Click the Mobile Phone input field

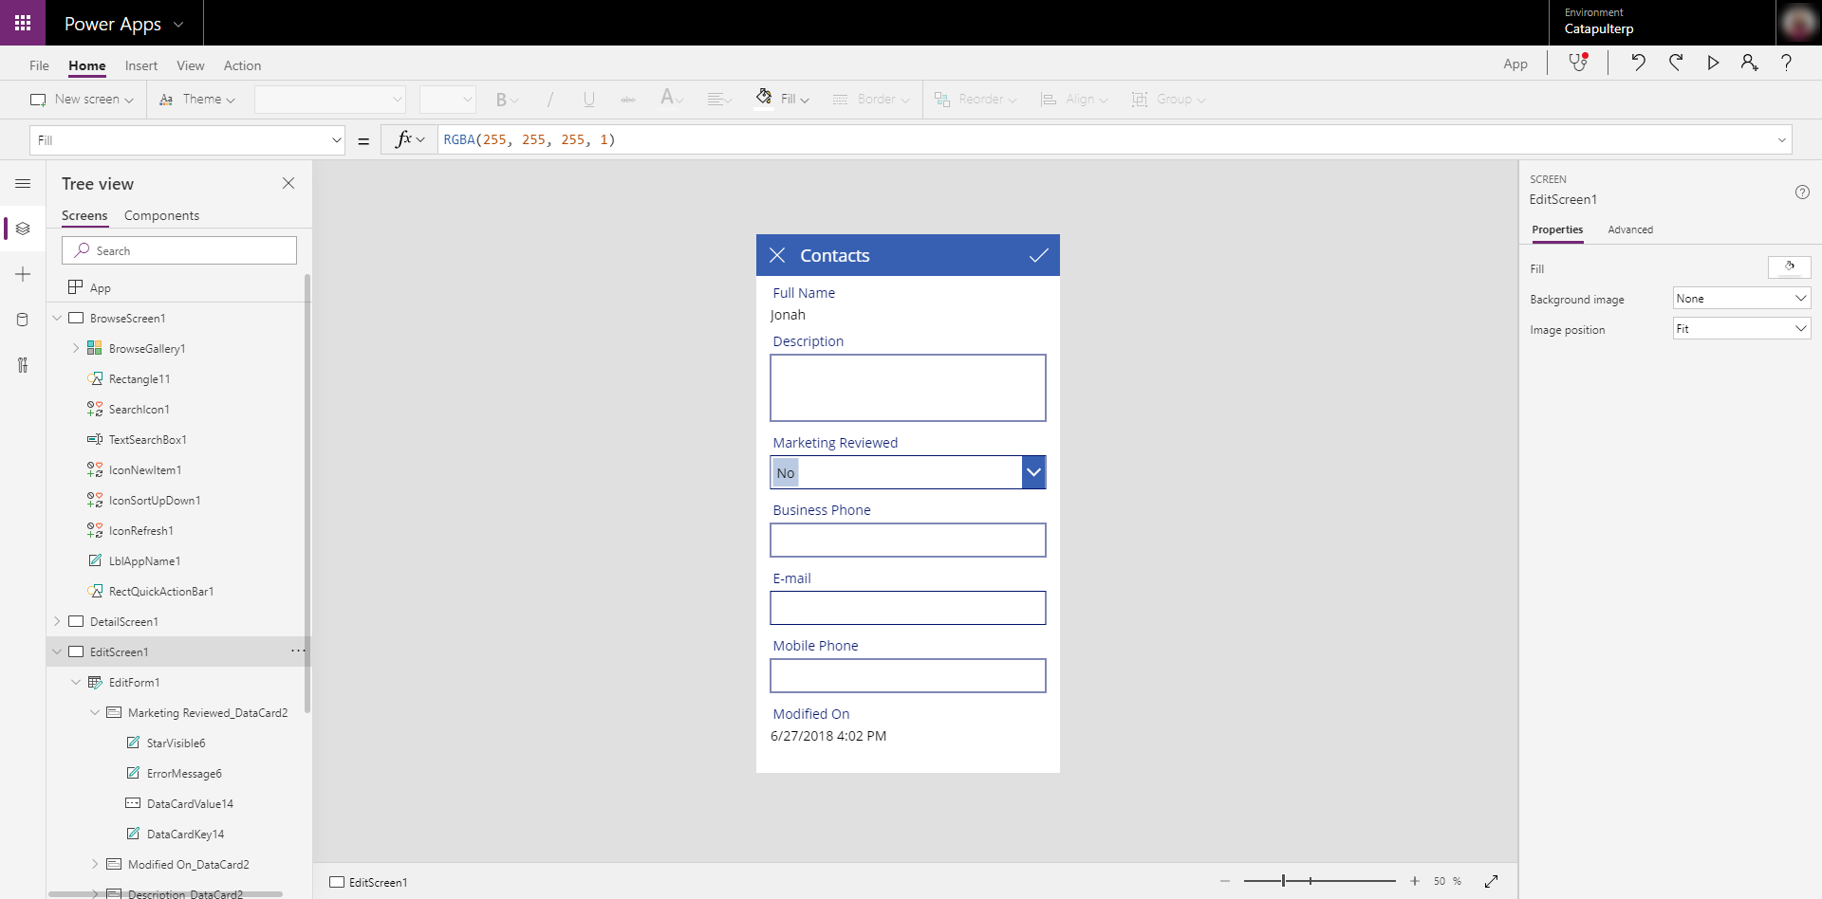click(908, 676)
